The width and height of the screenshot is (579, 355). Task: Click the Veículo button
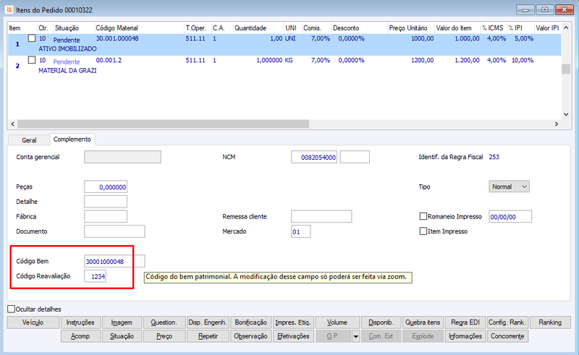coord(33,322)
